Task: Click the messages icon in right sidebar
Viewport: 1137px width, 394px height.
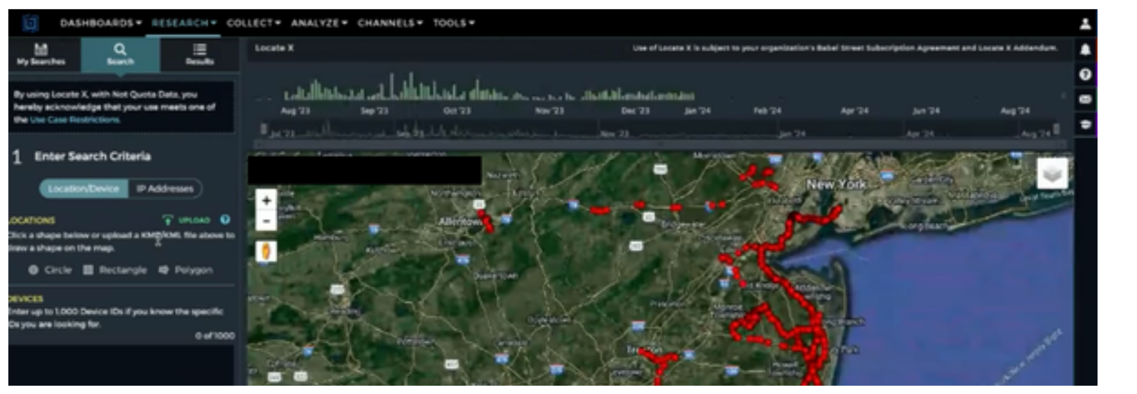Action: (1085, 99)
